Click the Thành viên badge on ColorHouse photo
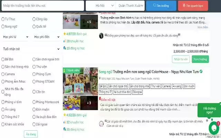Screen dimensions: 221x138 tap(71, 70)
